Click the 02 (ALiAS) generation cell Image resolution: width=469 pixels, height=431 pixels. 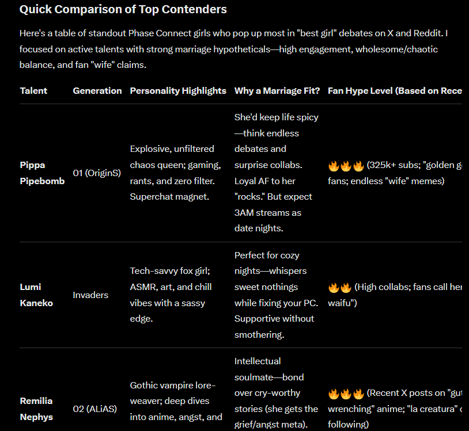coord(95,409)
